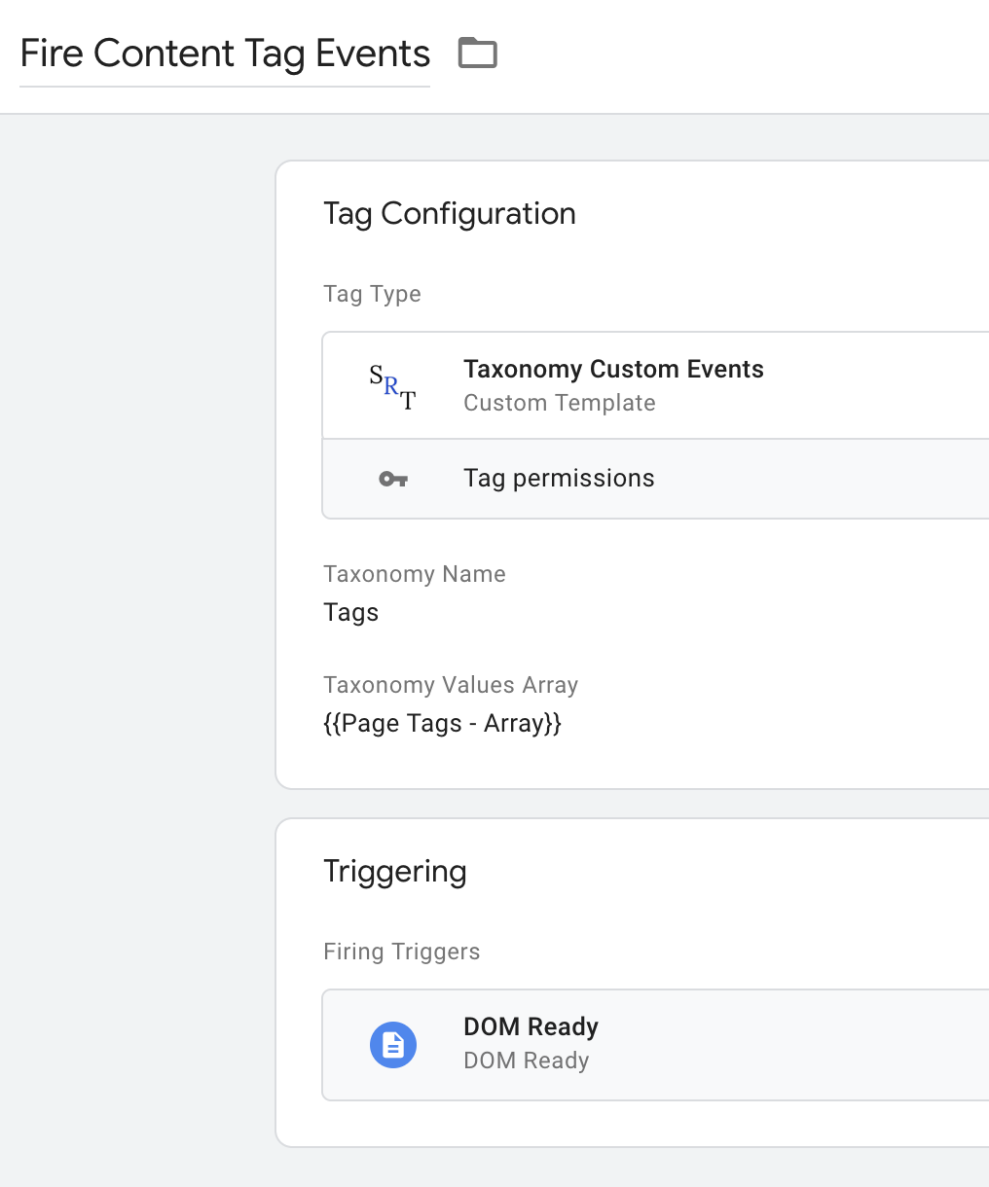Click the 'Taxonomy Values Array' field label

450,685
